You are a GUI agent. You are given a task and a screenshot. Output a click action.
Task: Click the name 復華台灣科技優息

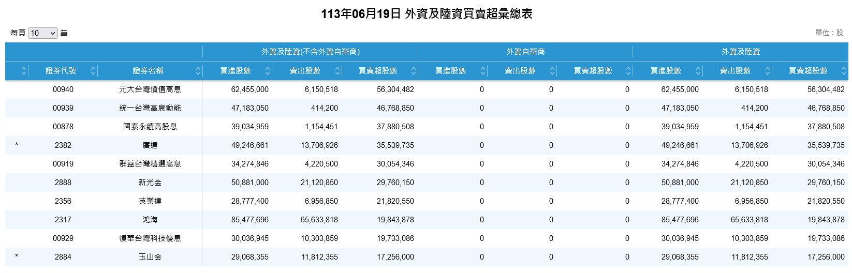point(150,238)
